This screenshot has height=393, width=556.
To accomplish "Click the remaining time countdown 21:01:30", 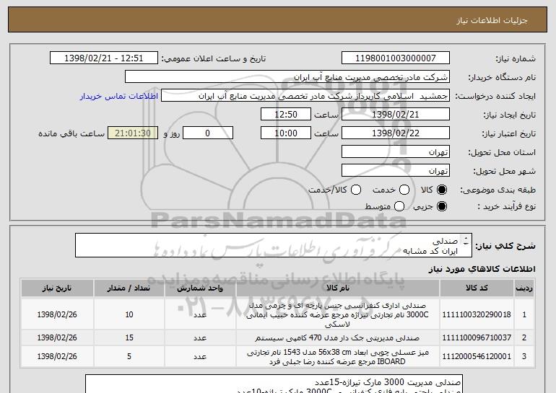I will (x=133, y=133).
